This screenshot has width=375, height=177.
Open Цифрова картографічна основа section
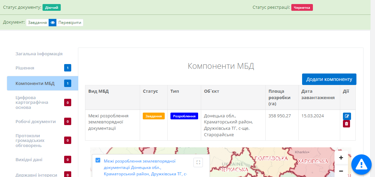coord(32,102)
